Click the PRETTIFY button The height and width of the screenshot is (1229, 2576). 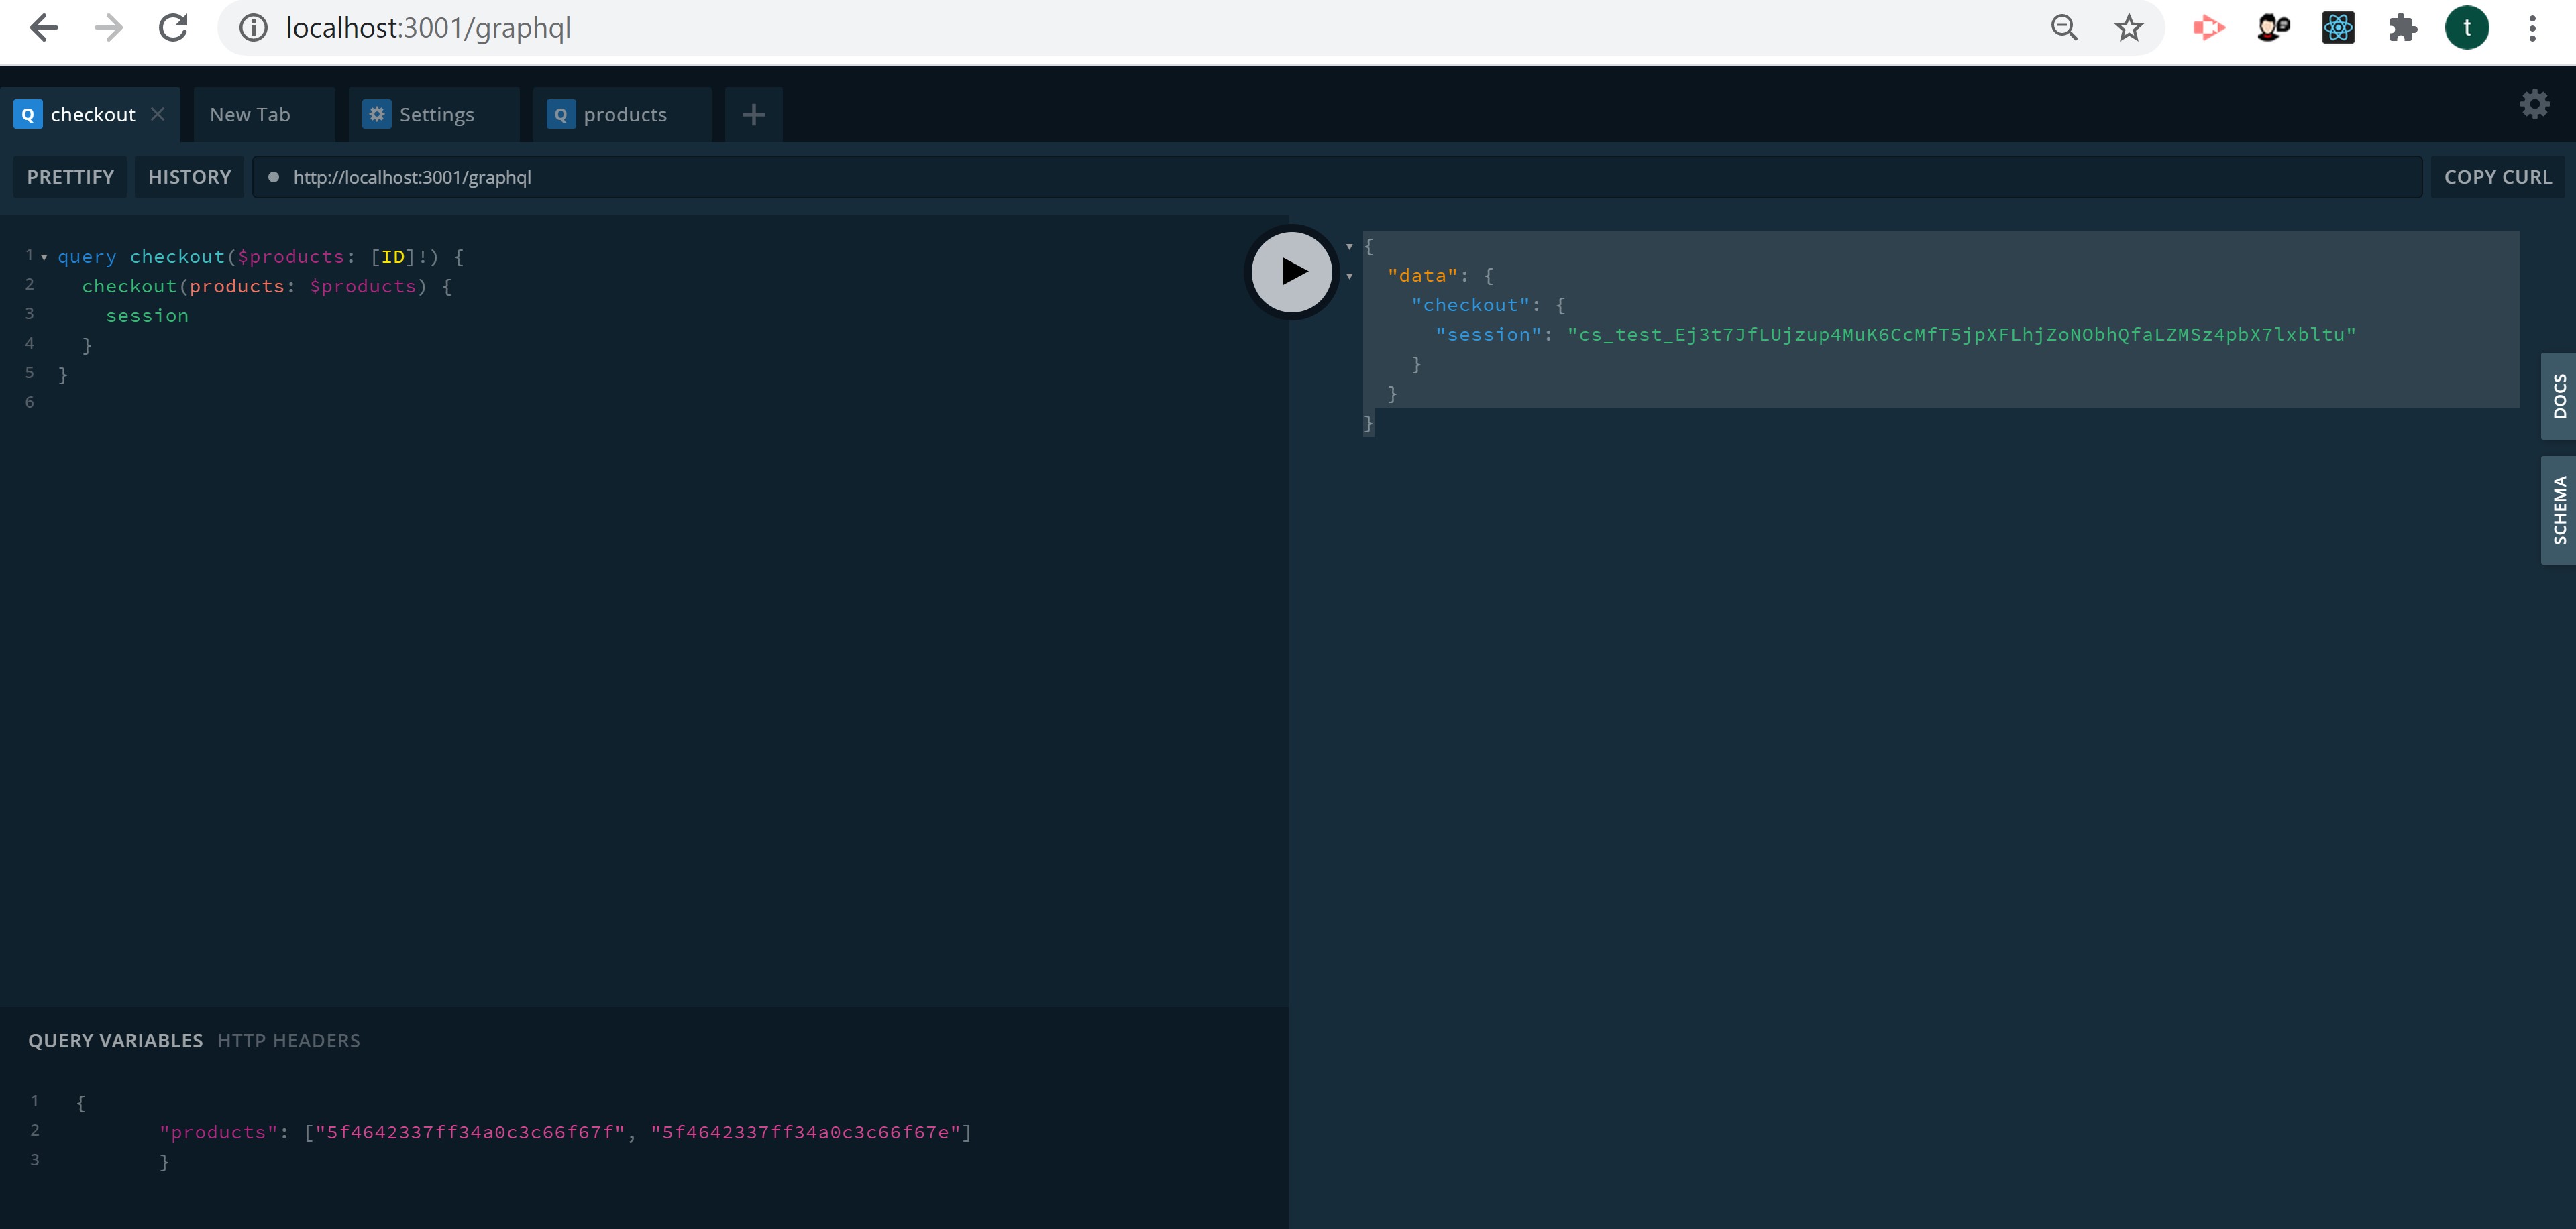(x=70, y=177)
